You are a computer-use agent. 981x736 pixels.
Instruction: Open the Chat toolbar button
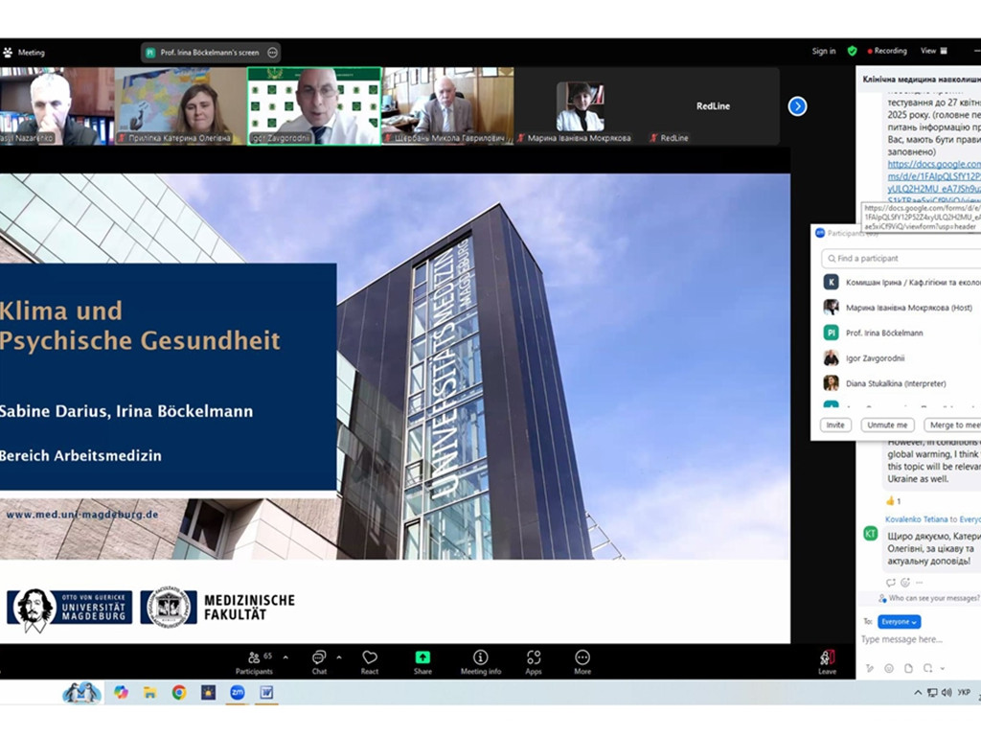click(319, 662)
